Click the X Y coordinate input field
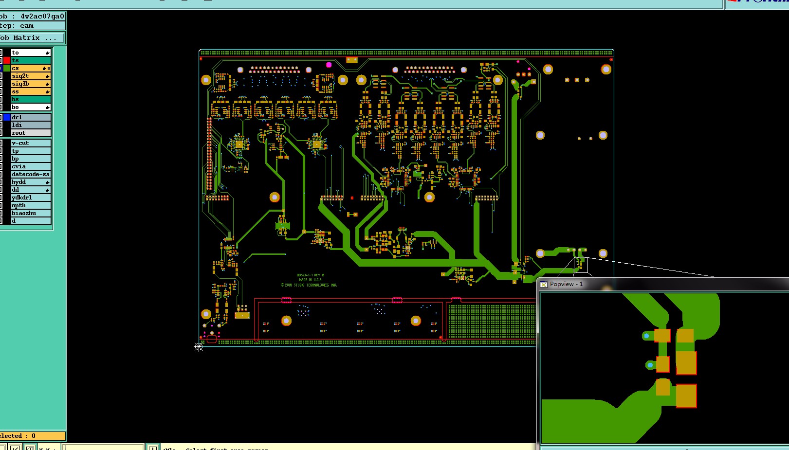 pyautogui.click(x=103, y=447)
